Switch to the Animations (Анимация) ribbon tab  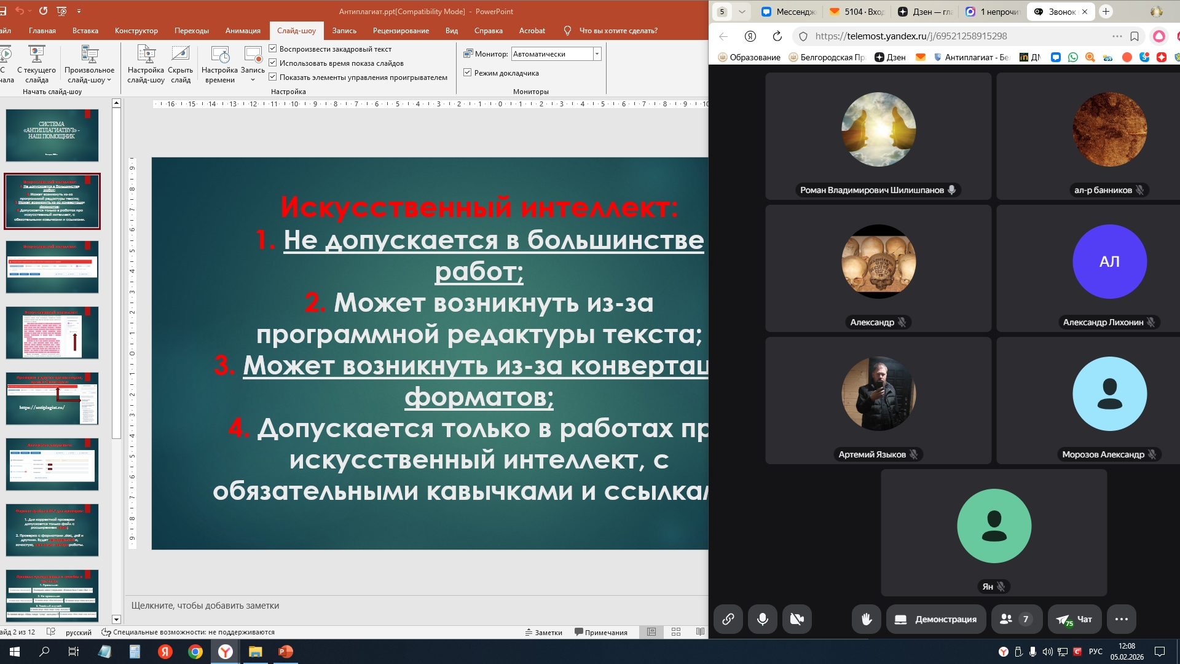(x=243, y=31)
